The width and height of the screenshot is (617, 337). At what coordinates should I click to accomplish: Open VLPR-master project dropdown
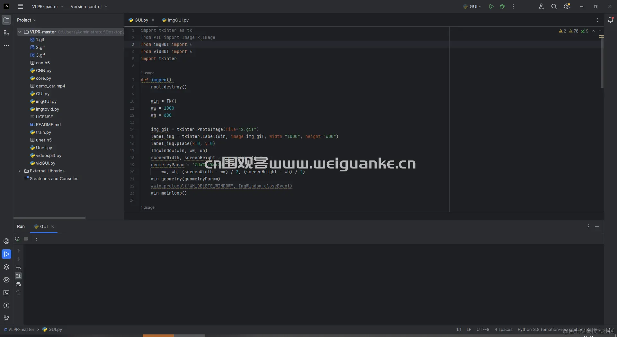click(x=48, y=6)
